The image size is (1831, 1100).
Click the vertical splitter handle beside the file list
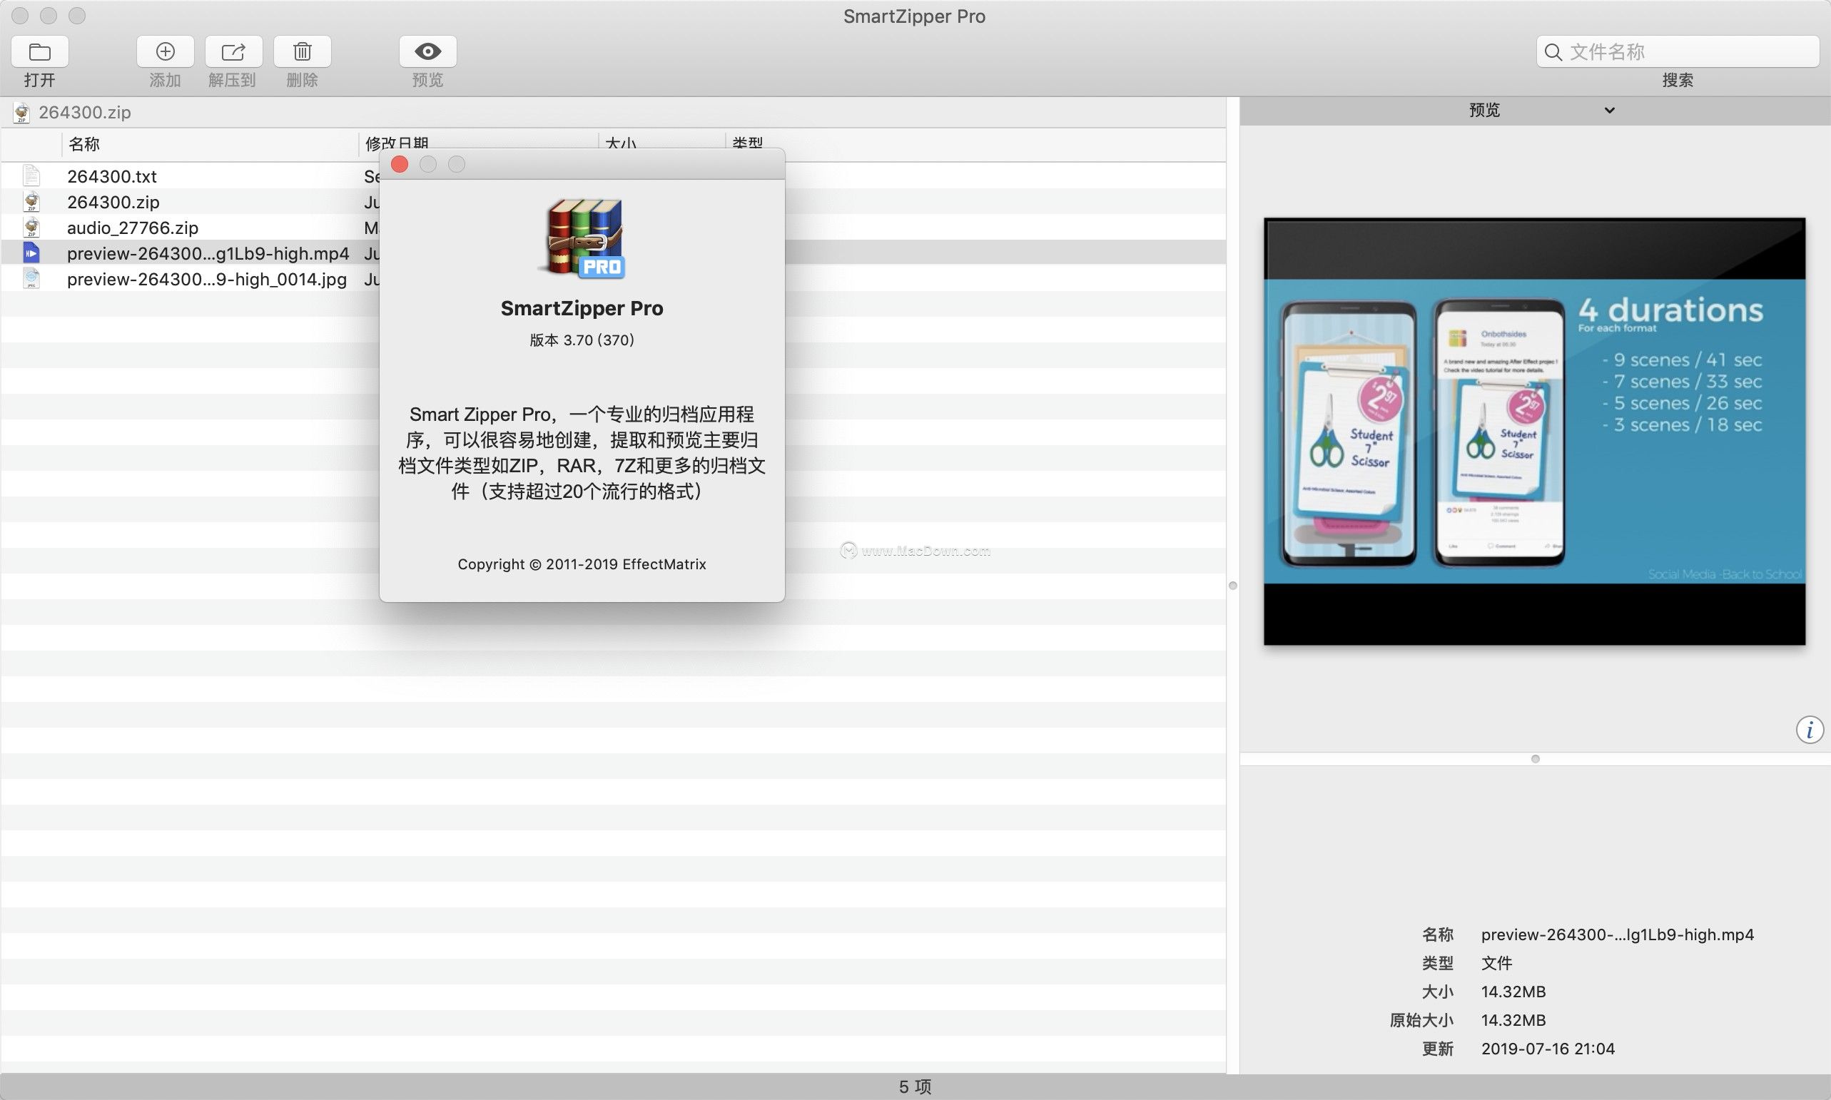point(1233,586)
